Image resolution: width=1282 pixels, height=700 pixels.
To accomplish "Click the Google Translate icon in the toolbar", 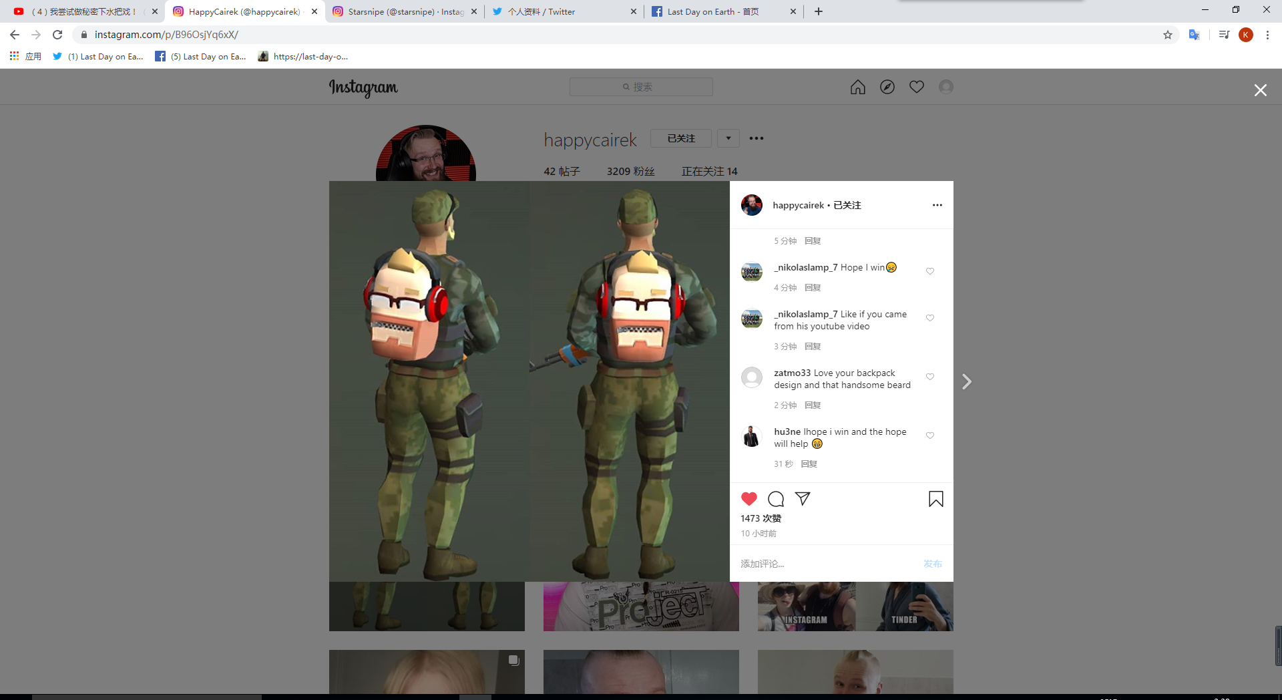I will click(x=1194, y=35).
